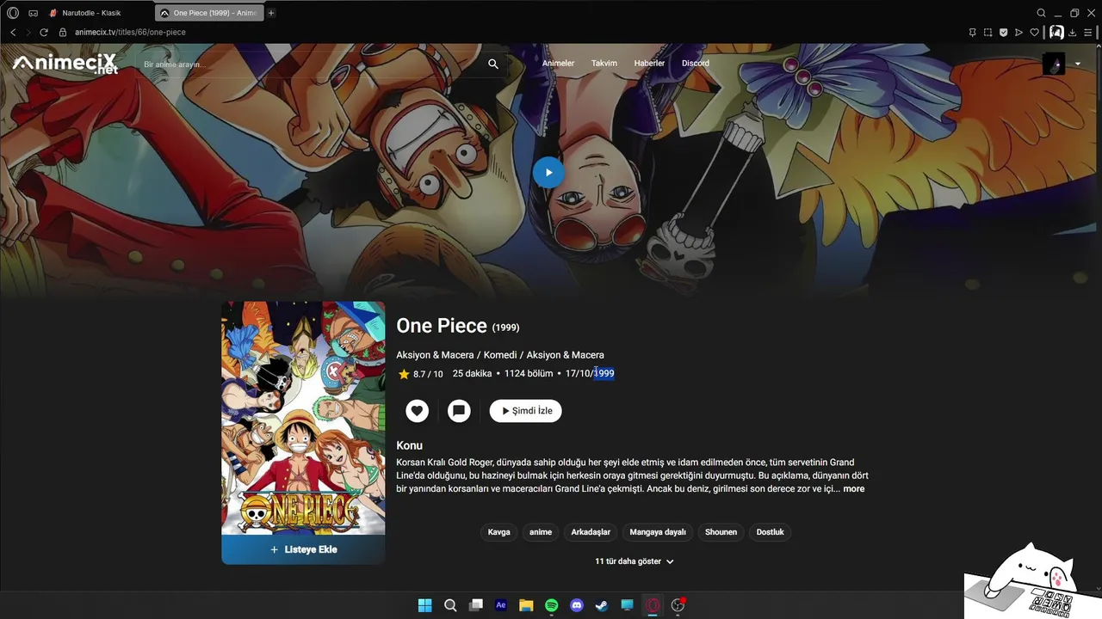Viewport: 1102px width, 619px height.
Task: Open After Effects from taskbar
Action: click(x=501, y=605)
